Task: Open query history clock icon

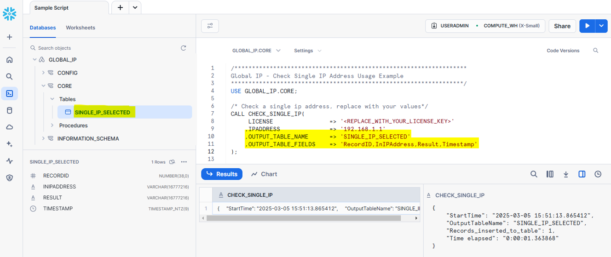Action: click(x=598, y=174)
